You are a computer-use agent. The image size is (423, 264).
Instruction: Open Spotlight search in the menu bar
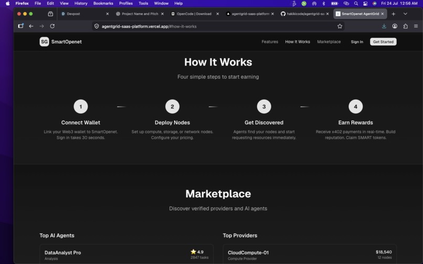(x=356, y=4)
